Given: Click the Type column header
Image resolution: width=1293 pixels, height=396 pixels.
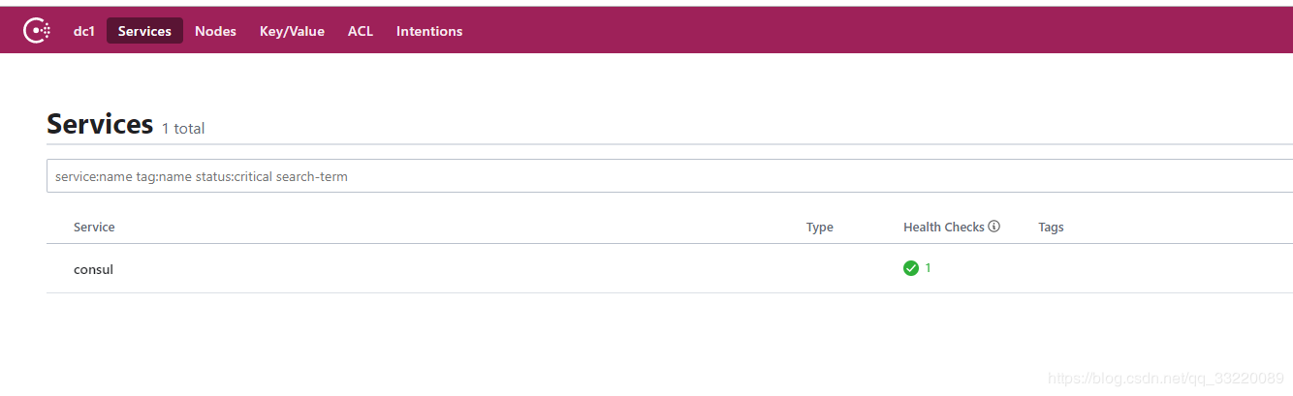Looking at the screenshot, I should (819, 227).
